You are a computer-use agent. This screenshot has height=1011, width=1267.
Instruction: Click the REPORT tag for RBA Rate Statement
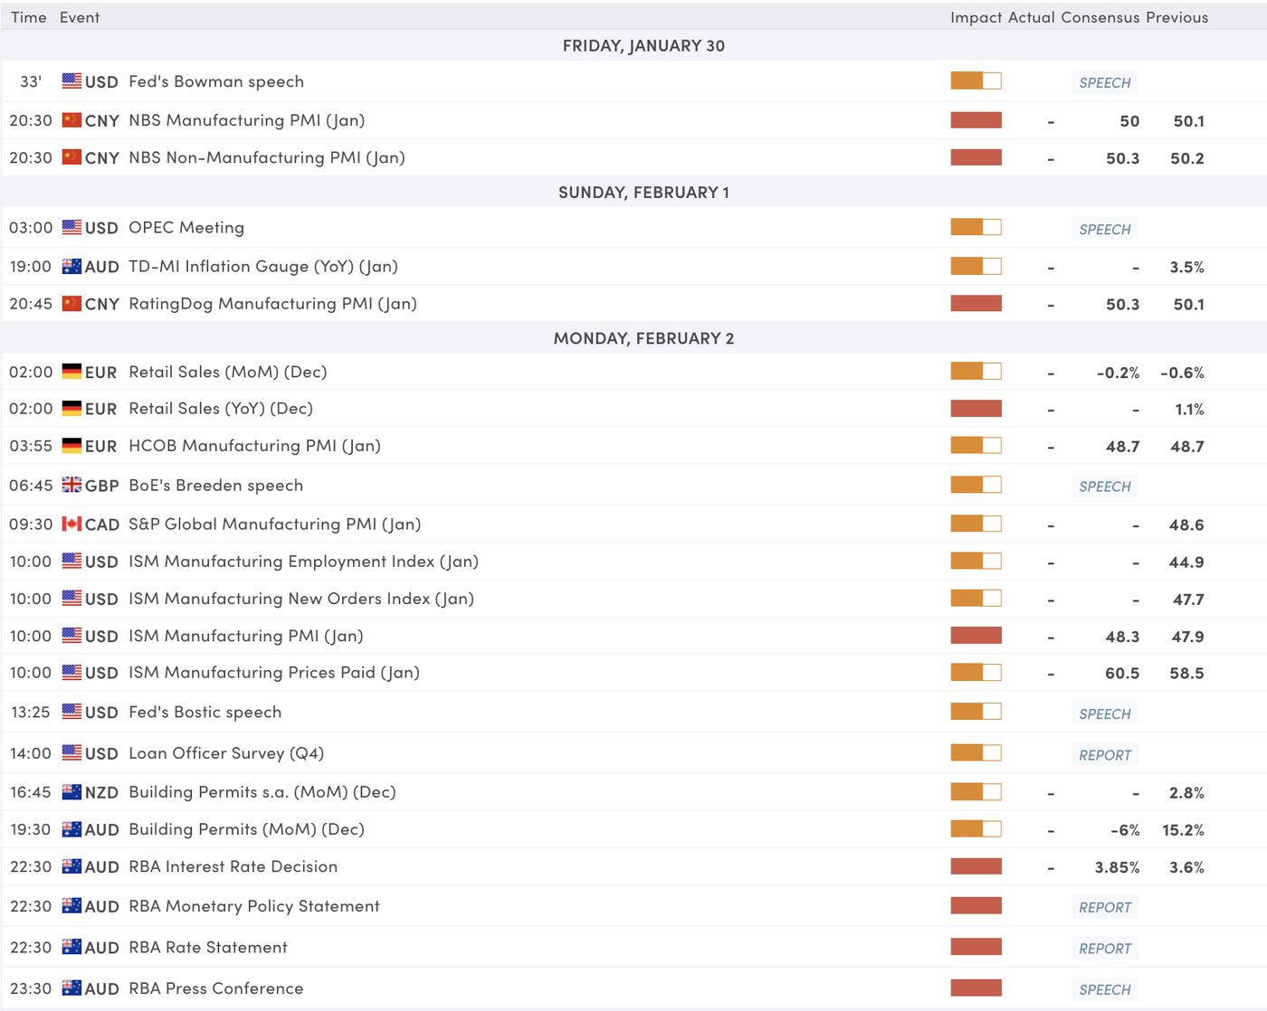(1105, 949)
